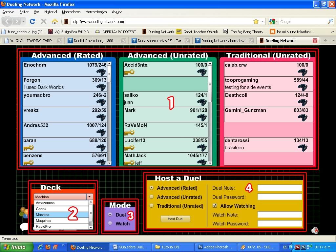The height and width of the screenshot is (252, 336).
Task: Click the key icon in baran's row
Action: tap(29, 148)
